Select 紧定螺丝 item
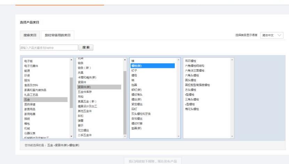289x164 pixels. click(137, 104)
